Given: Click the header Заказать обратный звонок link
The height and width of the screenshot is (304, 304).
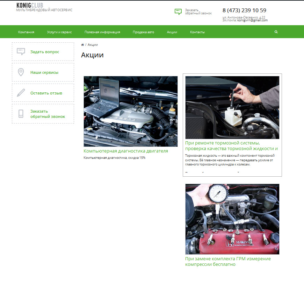Looking at the screenshot, I should coord(198,12).
